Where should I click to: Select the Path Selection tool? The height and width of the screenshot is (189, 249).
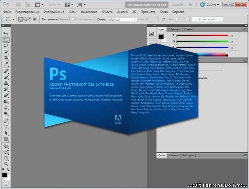coord(6,133)
